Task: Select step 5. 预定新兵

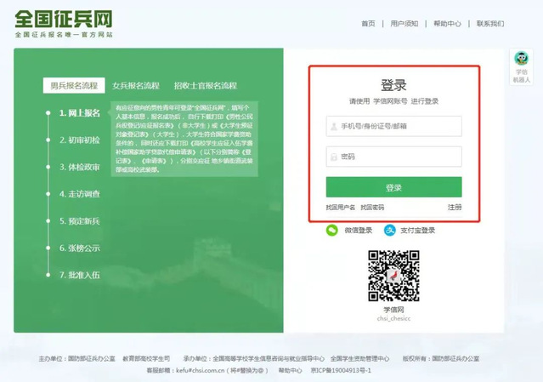Action: point(80,221)
